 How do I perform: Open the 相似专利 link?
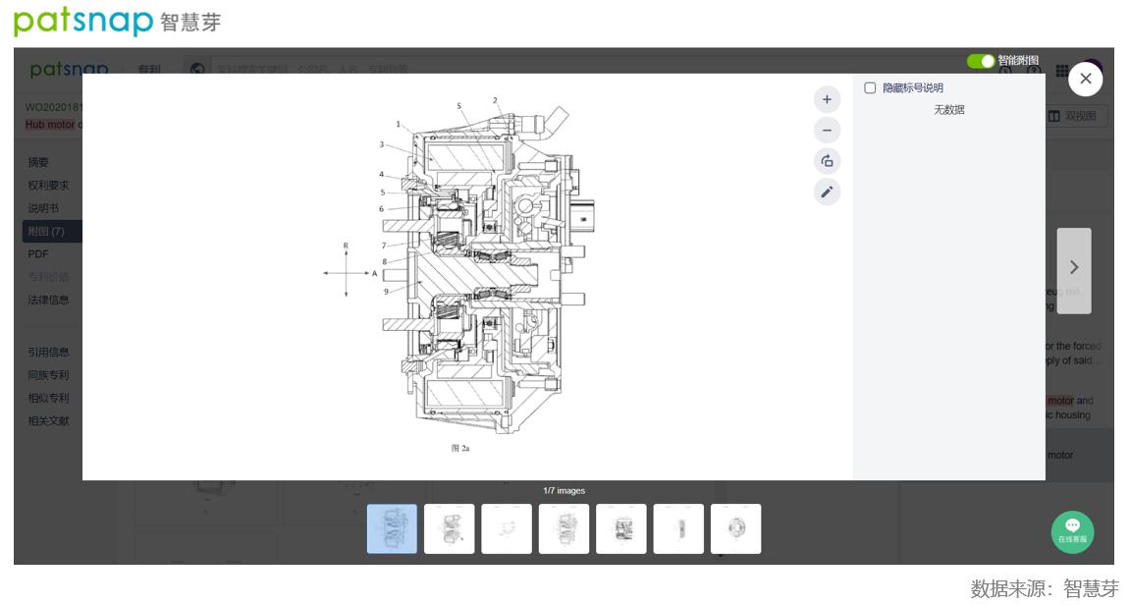tap(48, 399)
